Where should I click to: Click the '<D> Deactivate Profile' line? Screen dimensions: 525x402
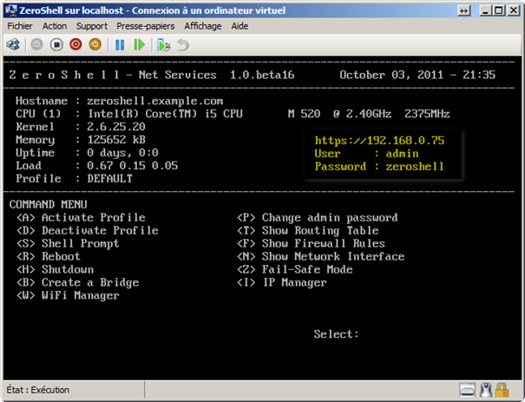click(x=88, y=230)
